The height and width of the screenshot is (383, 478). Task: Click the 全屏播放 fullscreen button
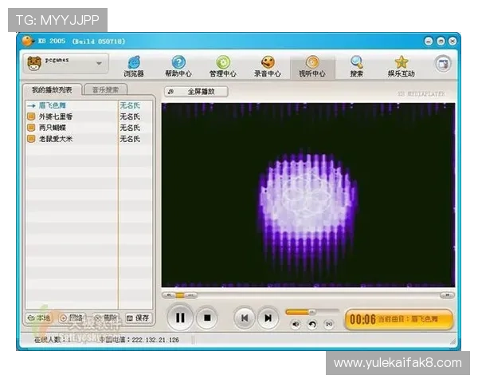click(x=196, y=91)
